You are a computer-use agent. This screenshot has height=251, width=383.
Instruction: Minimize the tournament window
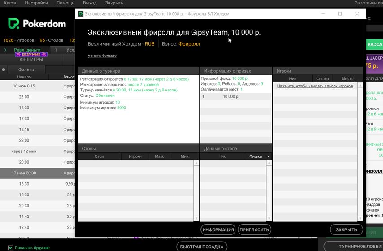(323, 14)
